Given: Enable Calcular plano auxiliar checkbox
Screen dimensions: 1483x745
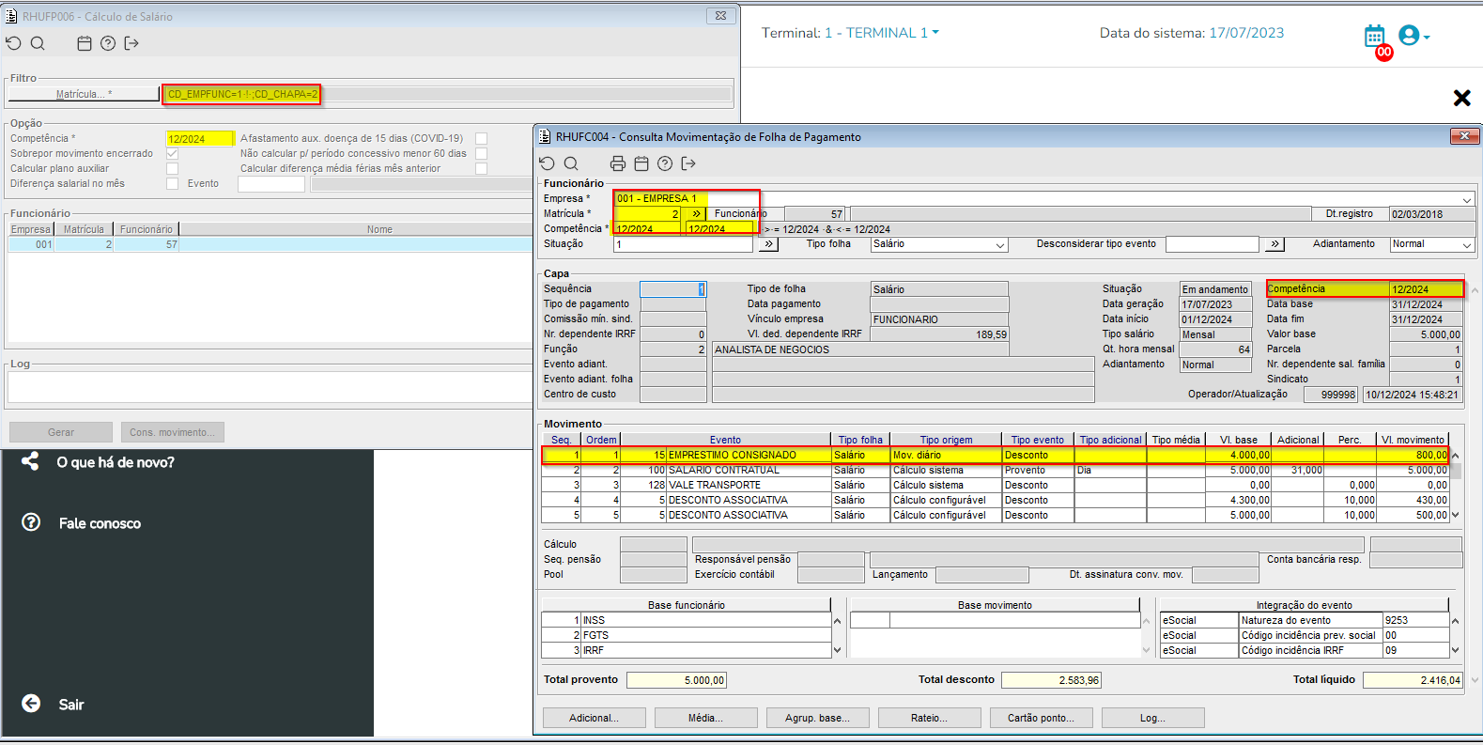Looking at the screenshot, I should pos(172,168).
